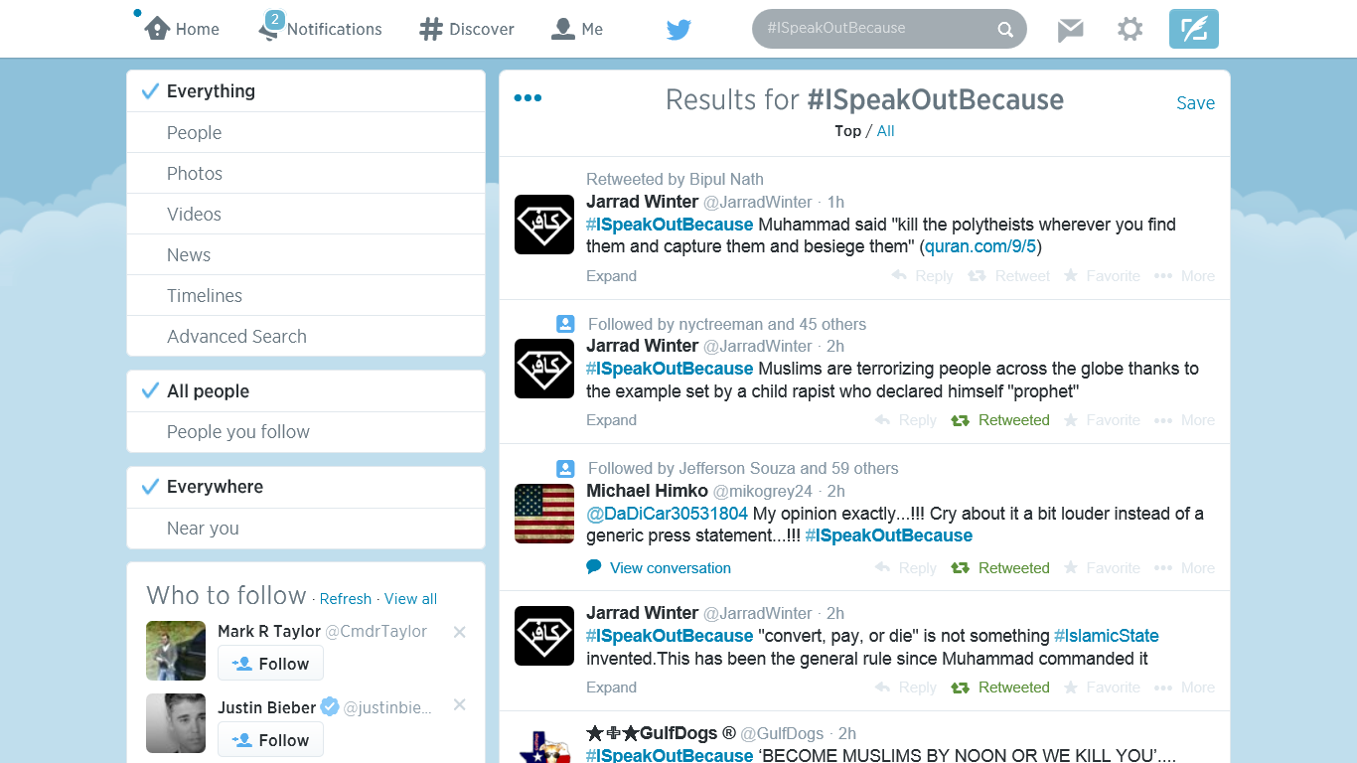1357x763 pixels.
Task: Reply to the tweet about terrorizing people
Action: point(906,420)
